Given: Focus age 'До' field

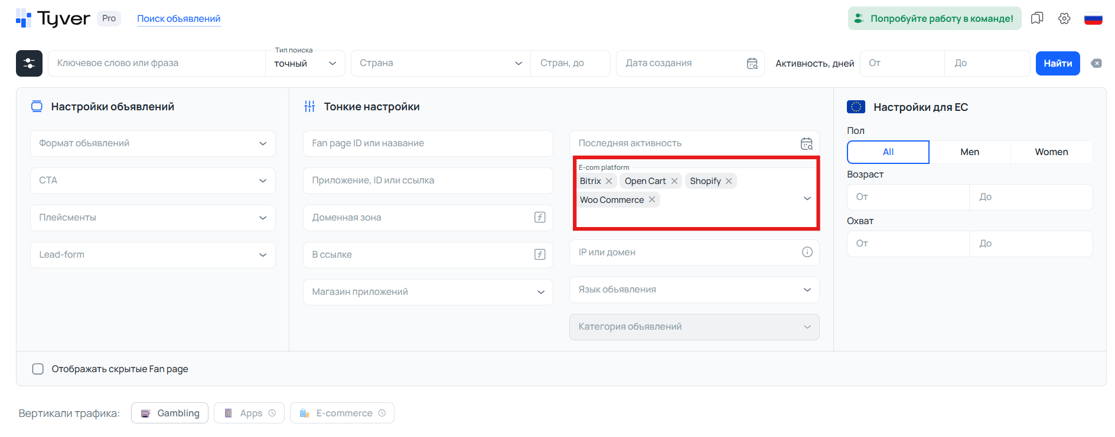Looking at the screenshot, I should [1031, 197].
